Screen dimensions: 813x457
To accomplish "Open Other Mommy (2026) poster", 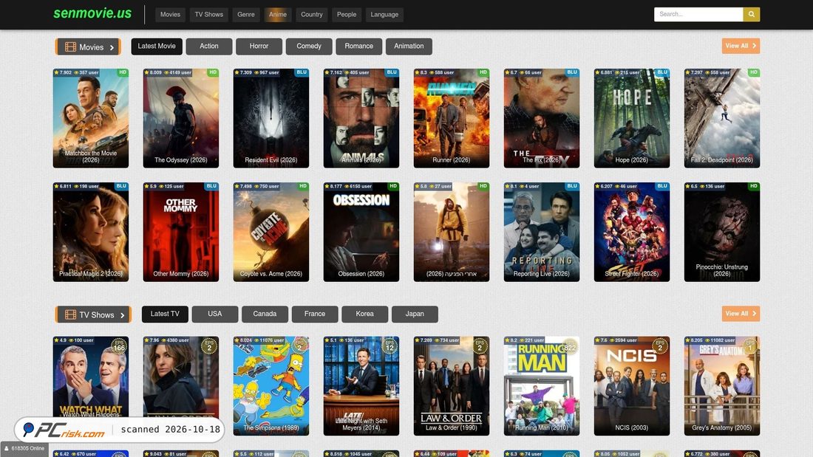I will point(181,232).
